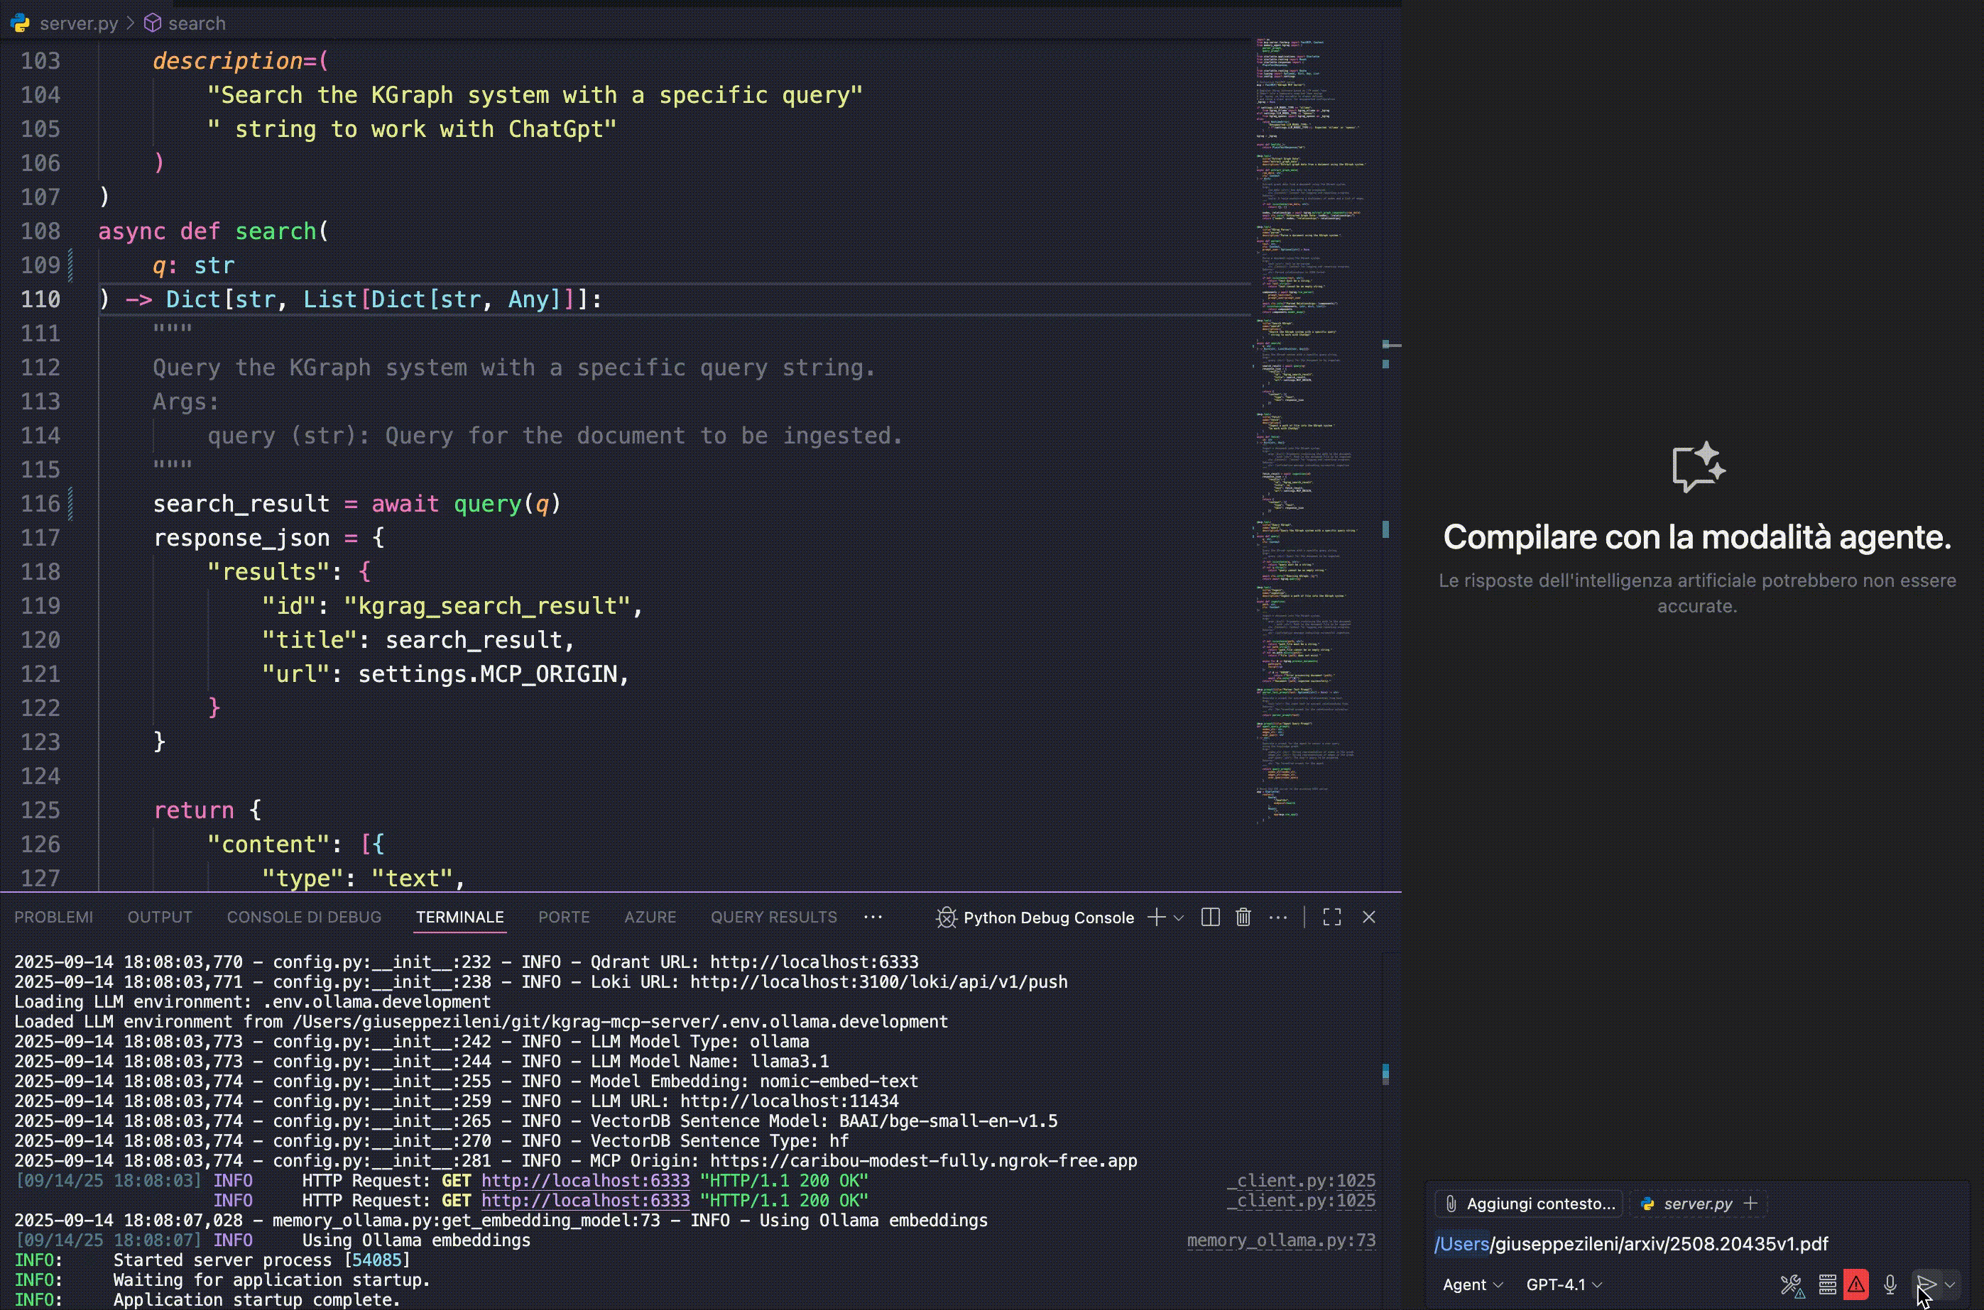Screen dimensions: 1984x1310
Task: Add a new terminal with plus icon
Action: tap(1156, 918)
